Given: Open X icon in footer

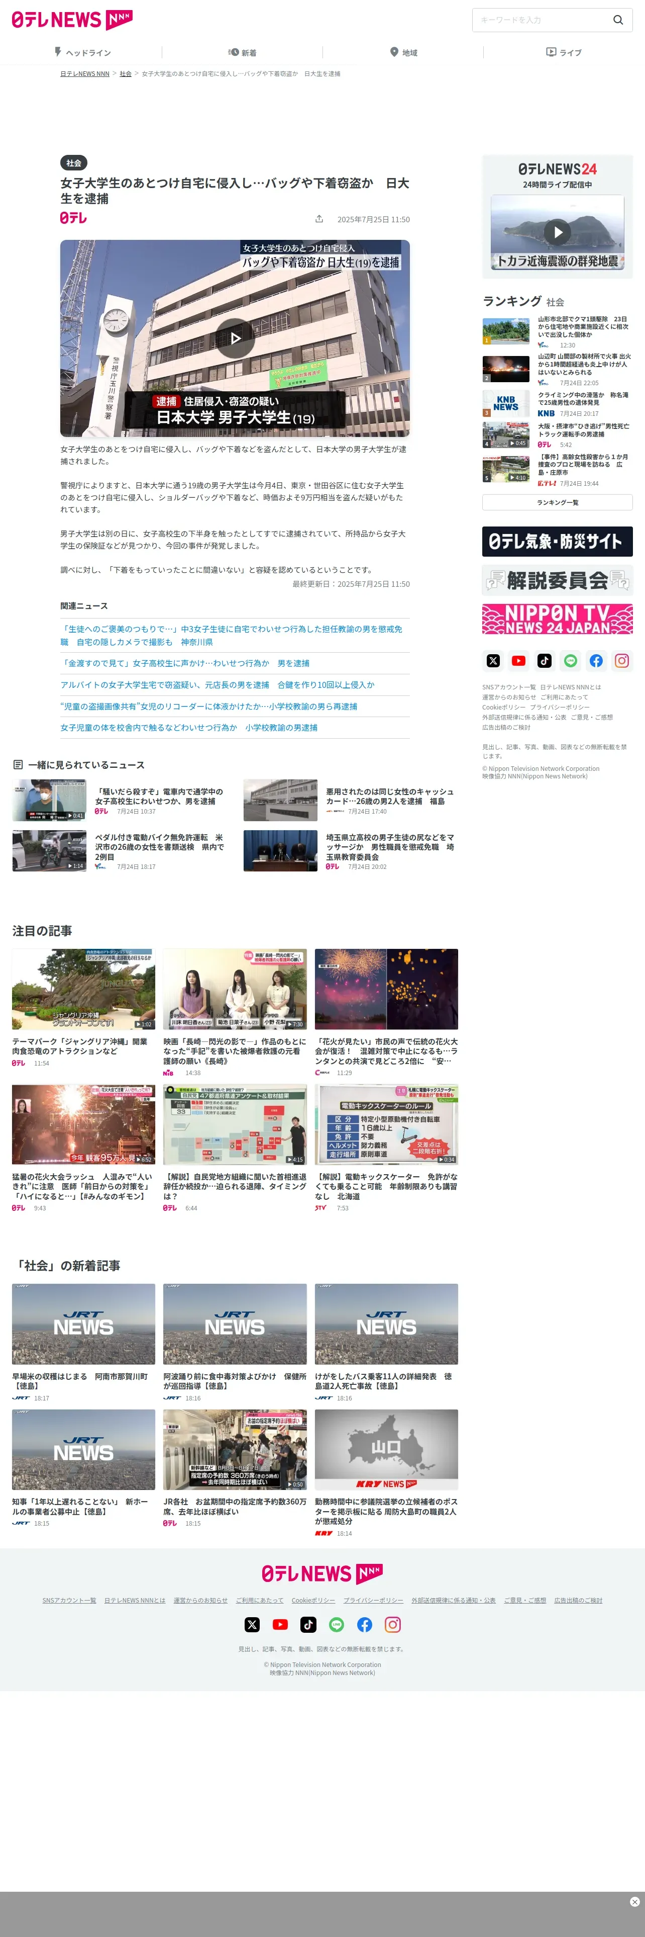Looking at the screenshot, I should click(252, 1624).
